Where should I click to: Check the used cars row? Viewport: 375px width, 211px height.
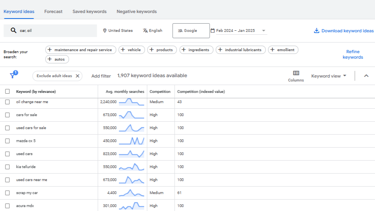pyautogui.click(x=7, y=154)
